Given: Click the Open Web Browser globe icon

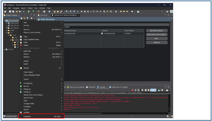Looking at the screenshot, I should 67,12.
